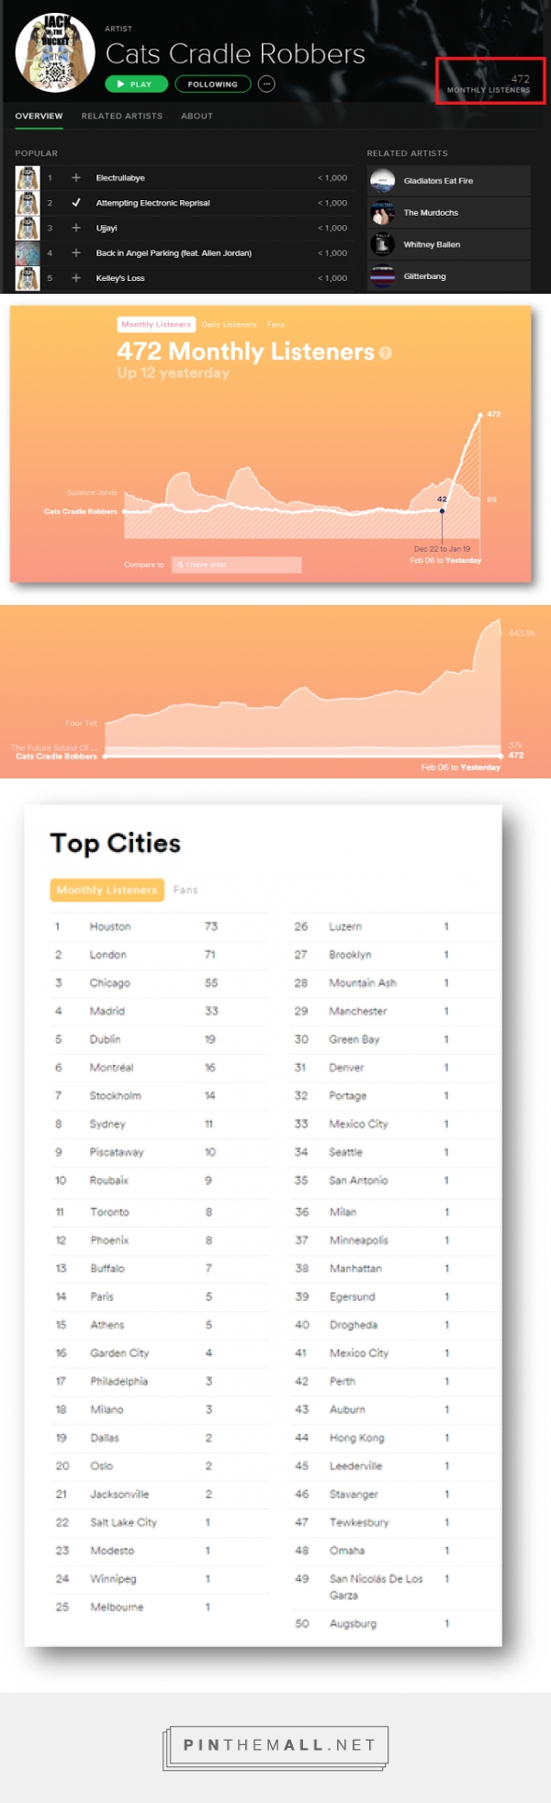
Task: Open the Related Artists tab
Action: coord(122,117)
